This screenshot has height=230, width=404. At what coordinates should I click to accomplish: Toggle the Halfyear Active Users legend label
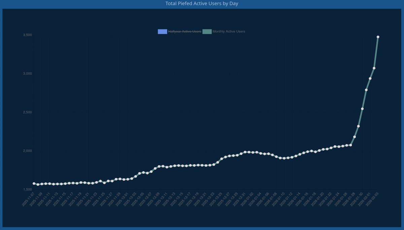(184, 32)
